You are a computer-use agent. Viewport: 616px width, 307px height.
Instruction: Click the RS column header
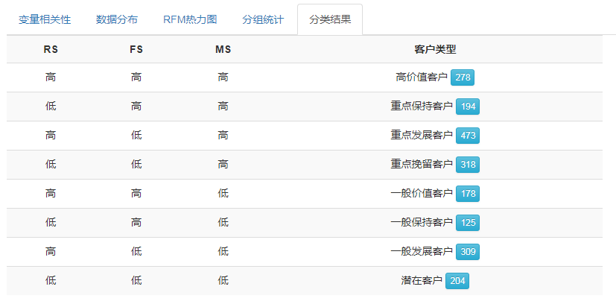51,49
